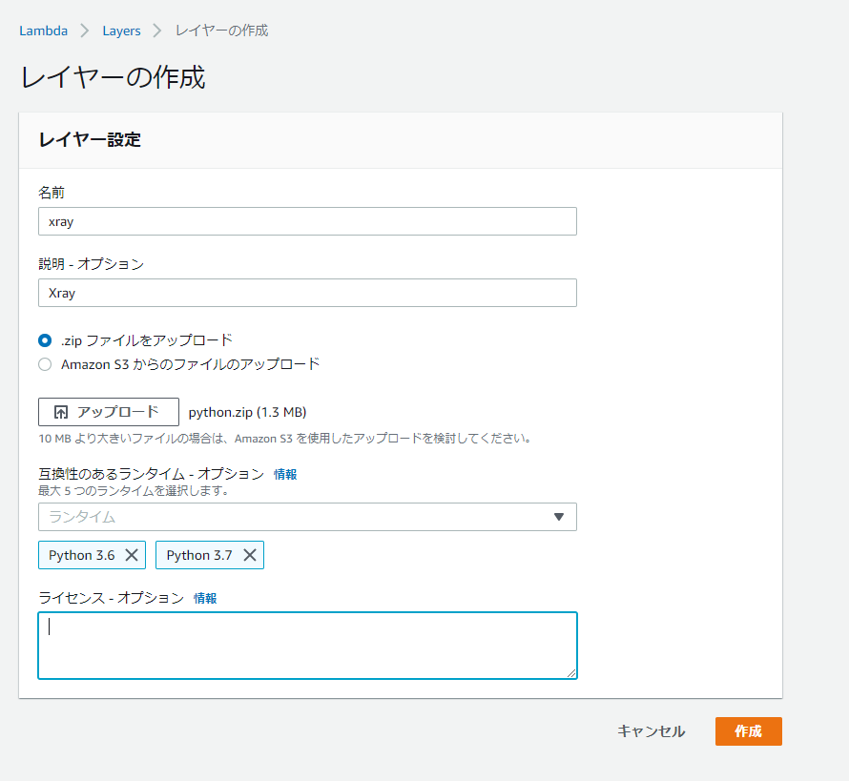Remove the Python 3.6 runtime tag
Viewport: 849px width, 781px height.
[132, 555]
